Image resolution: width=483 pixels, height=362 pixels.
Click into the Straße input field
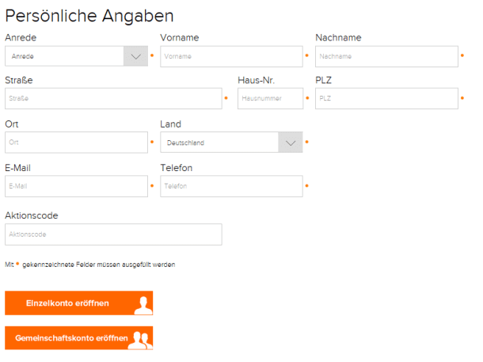pos(113,98)
